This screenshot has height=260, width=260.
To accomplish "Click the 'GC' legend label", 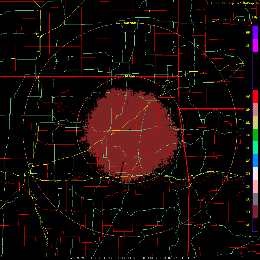I will point(248,199).
